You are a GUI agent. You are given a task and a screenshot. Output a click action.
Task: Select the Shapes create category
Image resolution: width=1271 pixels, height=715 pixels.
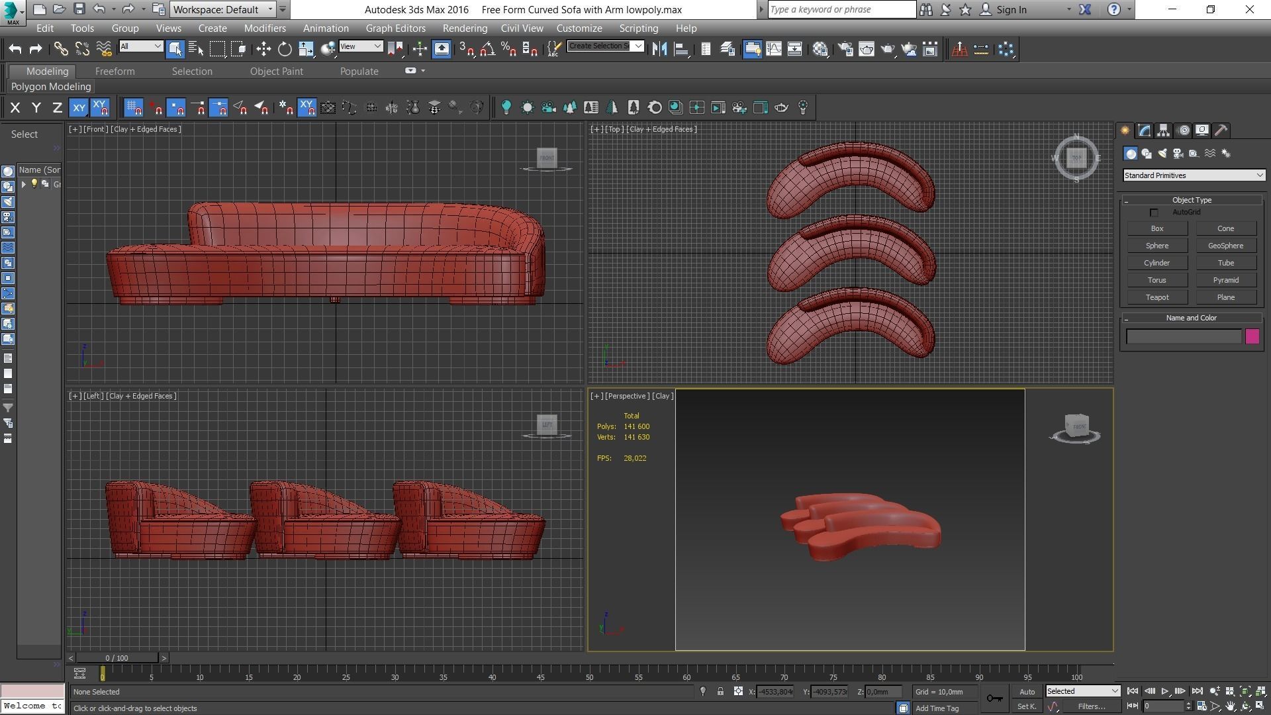(1147, 154)
